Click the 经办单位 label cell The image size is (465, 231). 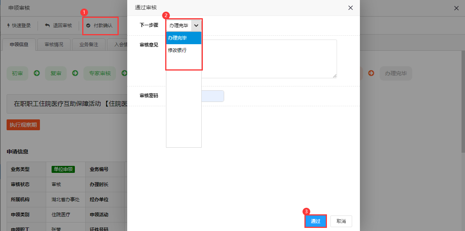click(105, 200)
